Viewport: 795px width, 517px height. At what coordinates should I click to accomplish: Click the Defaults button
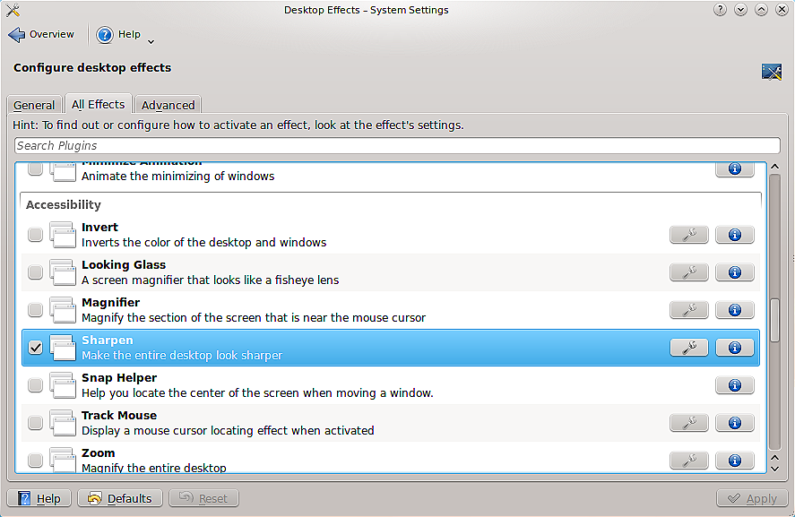(120, 498)
